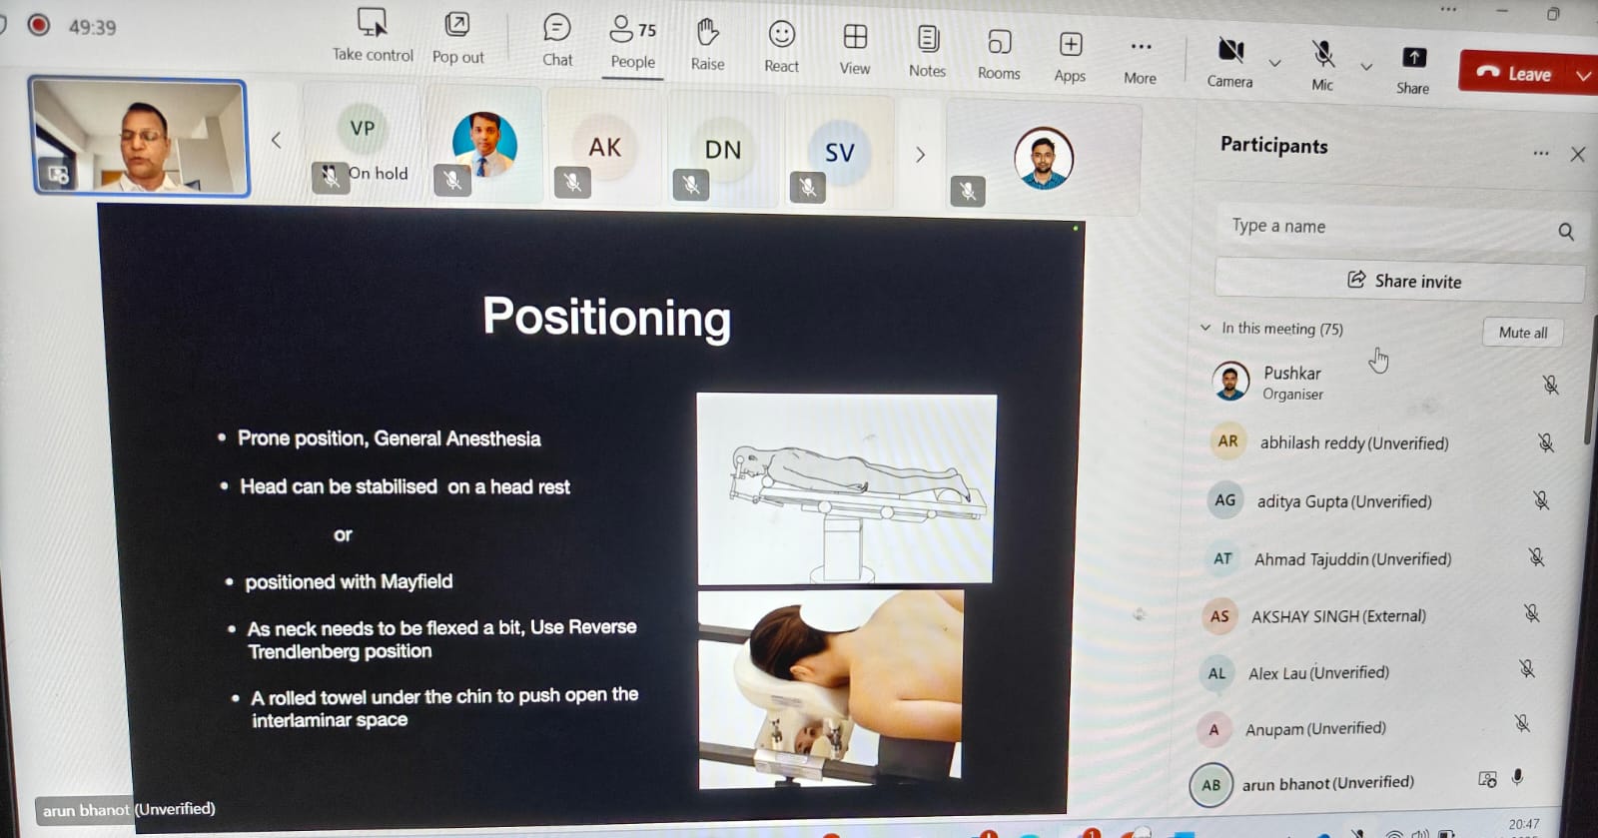Screen dimensions: 1598x838
Task: Open meeting Notes
Action: [927, 51]
